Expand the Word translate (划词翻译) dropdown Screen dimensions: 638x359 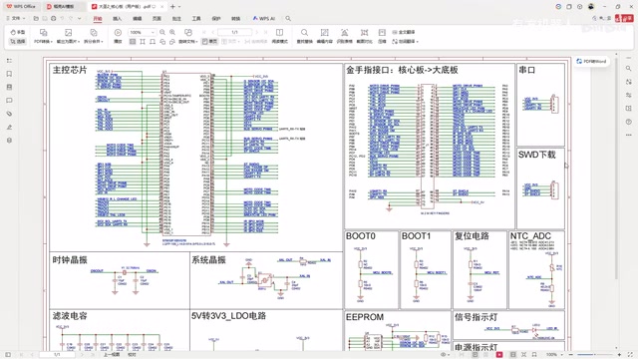coord(406,42)
